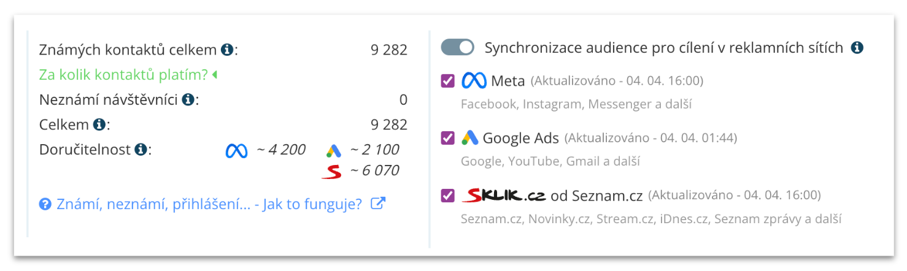The width and height of the screenshot is (907, 271).
Task: Toggle audience synchronization switch
Action: click(458, 47)
